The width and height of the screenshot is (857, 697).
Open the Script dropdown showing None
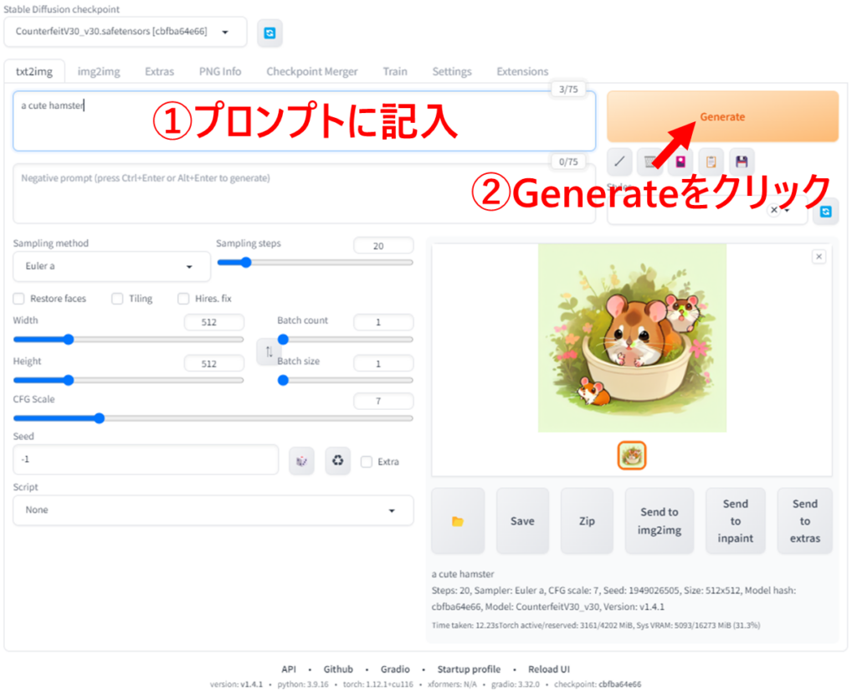213,510
